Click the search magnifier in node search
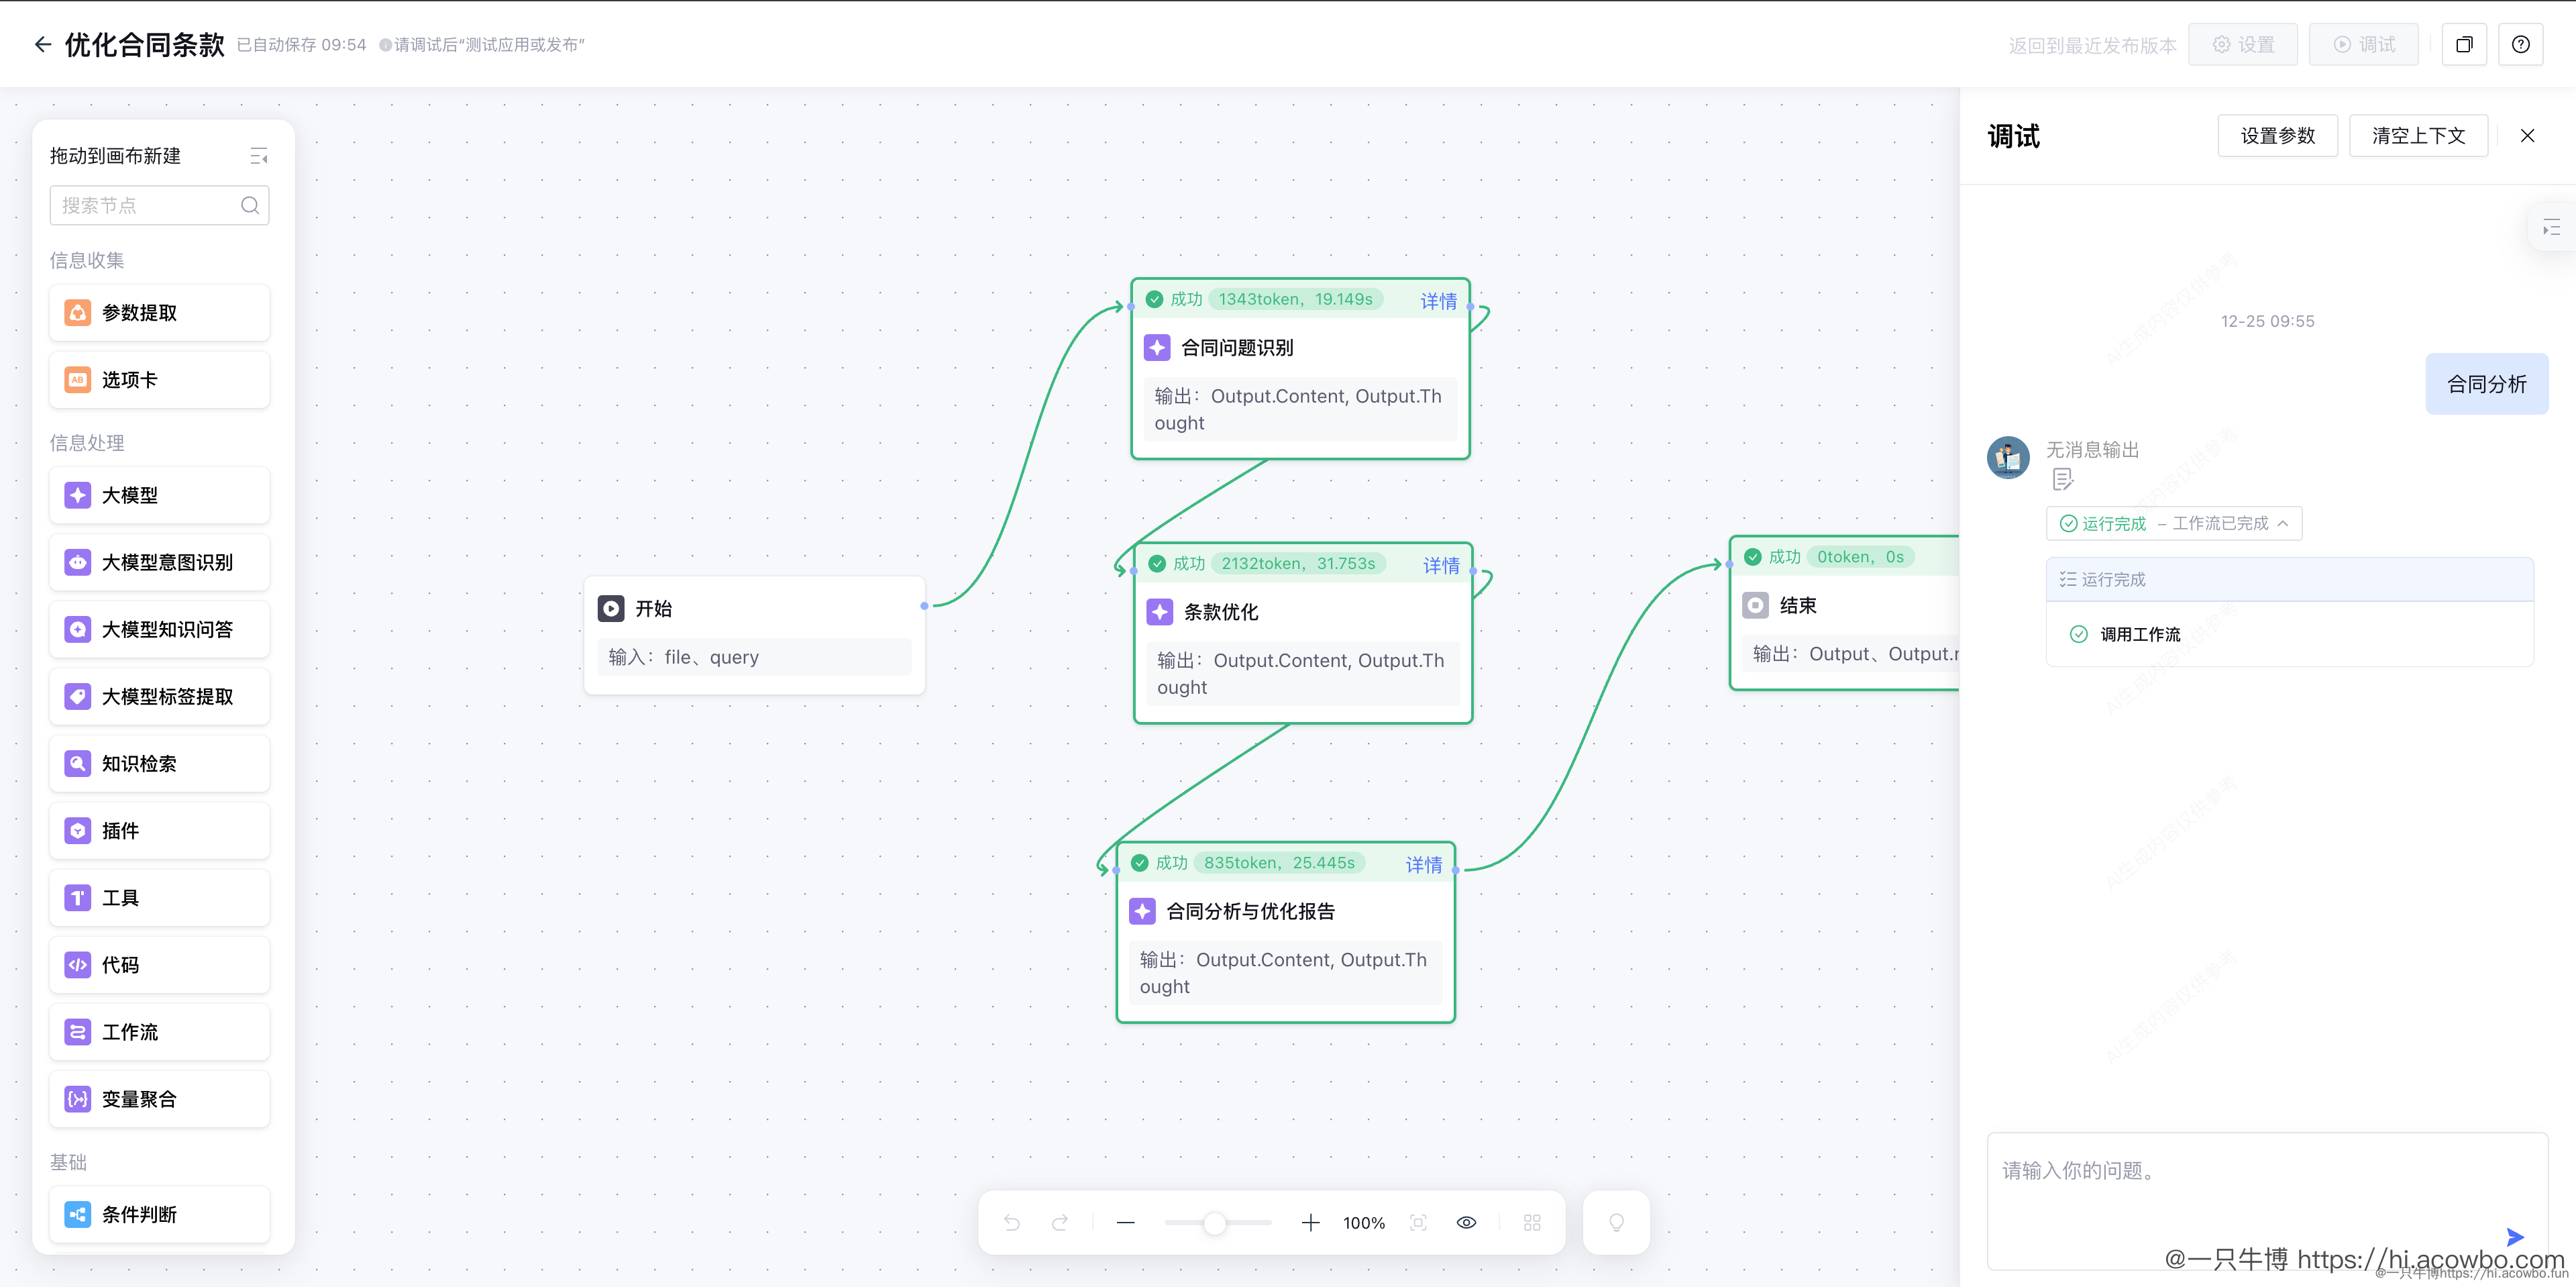2576x1287 pixels. [x=250, y=205]
